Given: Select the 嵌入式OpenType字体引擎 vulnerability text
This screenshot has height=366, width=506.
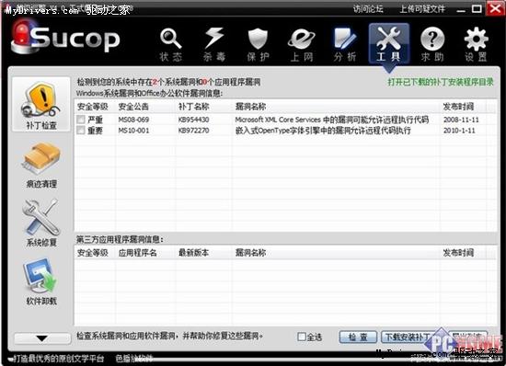Looking at the screenshot, I should [323, 131].
